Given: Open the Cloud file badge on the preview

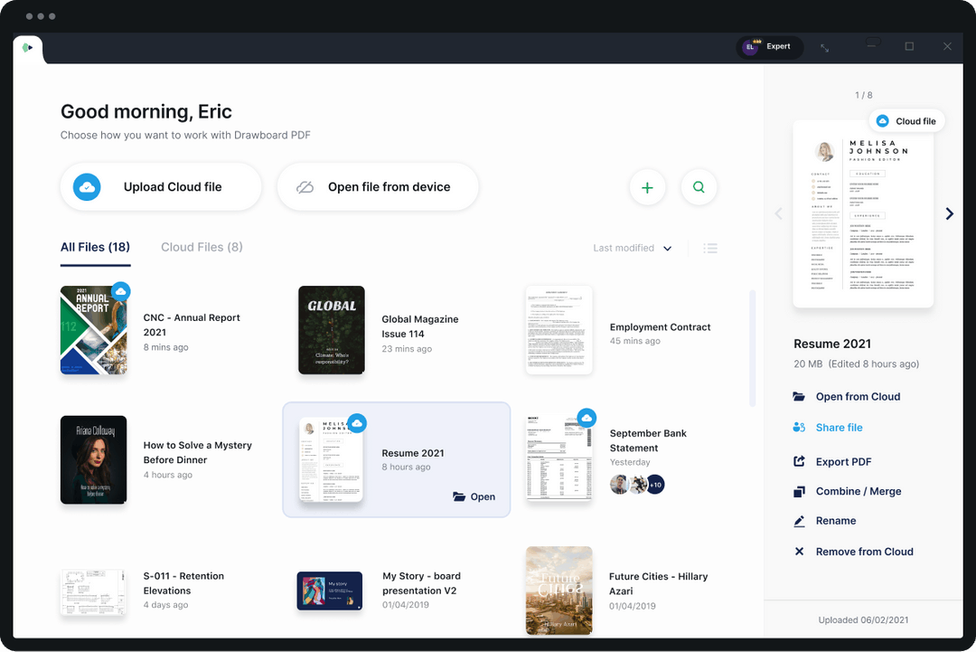Looking at the screenshot, I should (906, 120).
